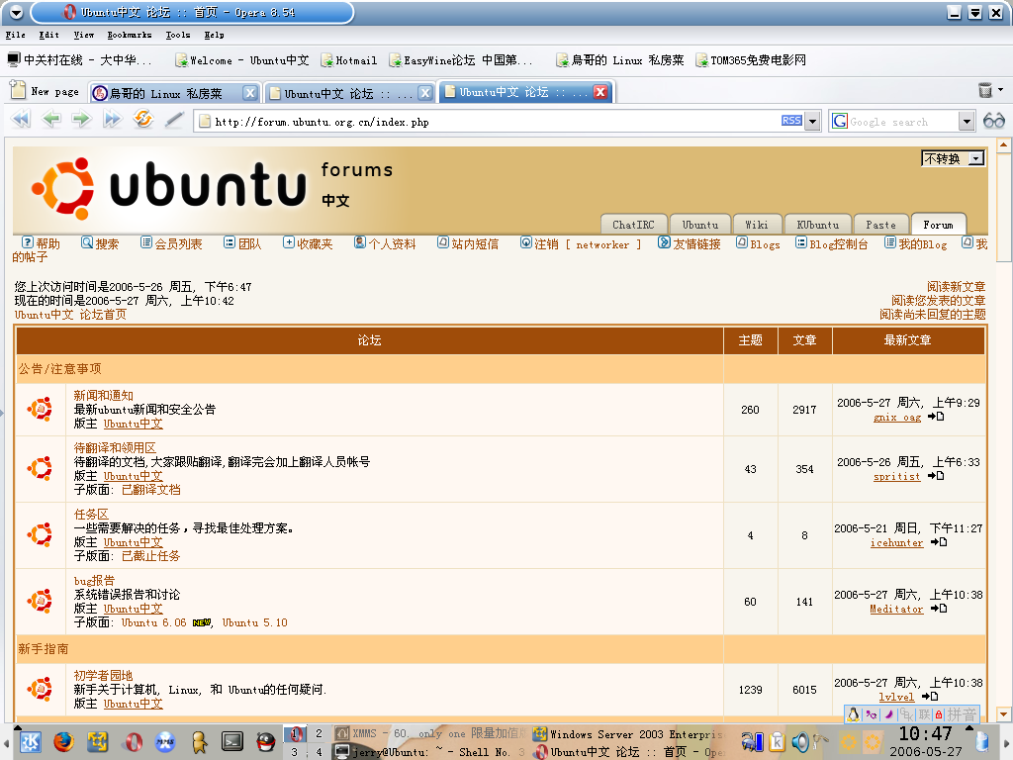Click the 阅读新文章 link
Viewport: 1013px width, 760px height.
(x=957, y=286)
